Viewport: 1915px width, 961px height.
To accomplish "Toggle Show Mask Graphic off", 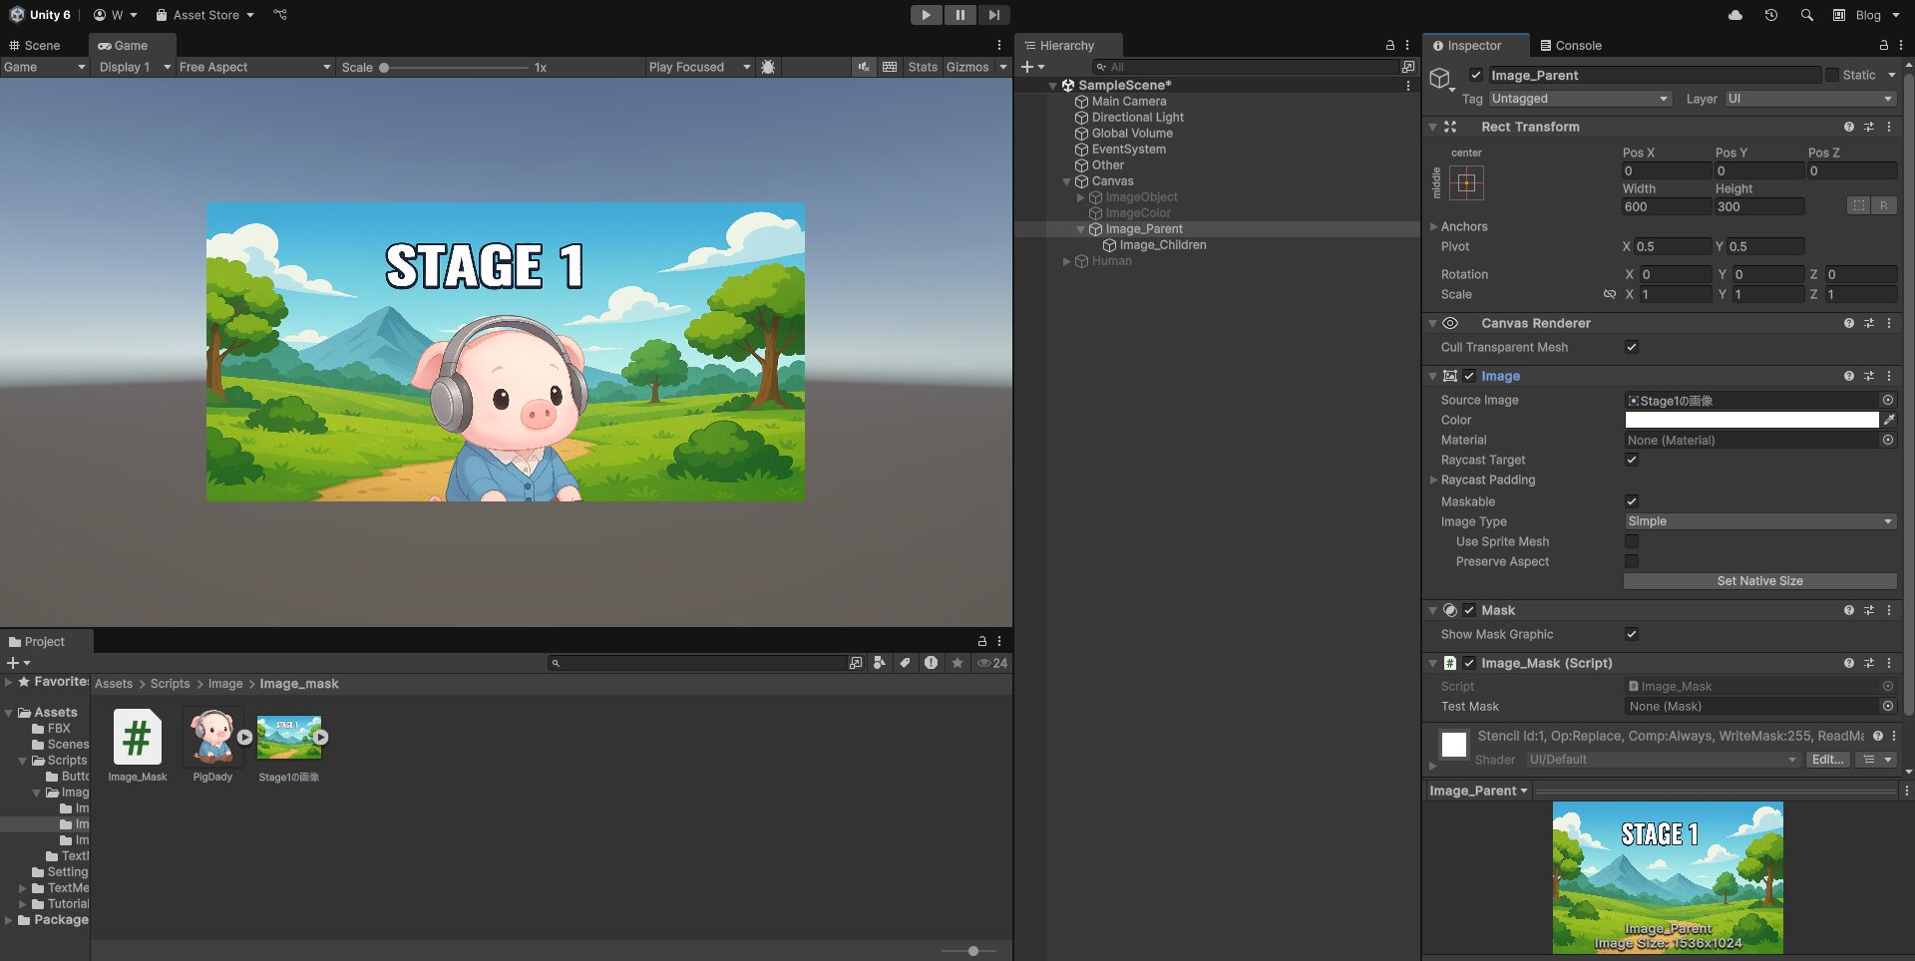I will (1631, 634).
